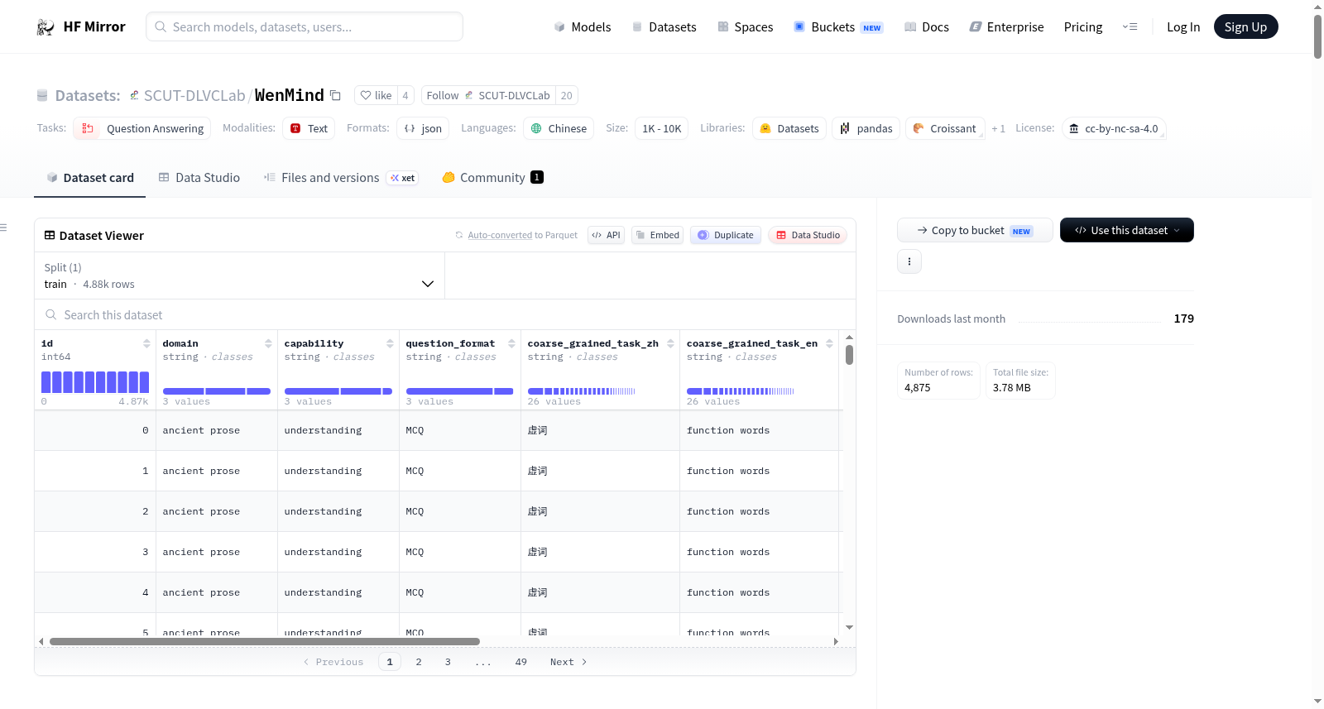Viewport: 1324px width, 709px height.
Task: Click the SCUT-DLVCLab organization avatar icon
Action: 134,95
